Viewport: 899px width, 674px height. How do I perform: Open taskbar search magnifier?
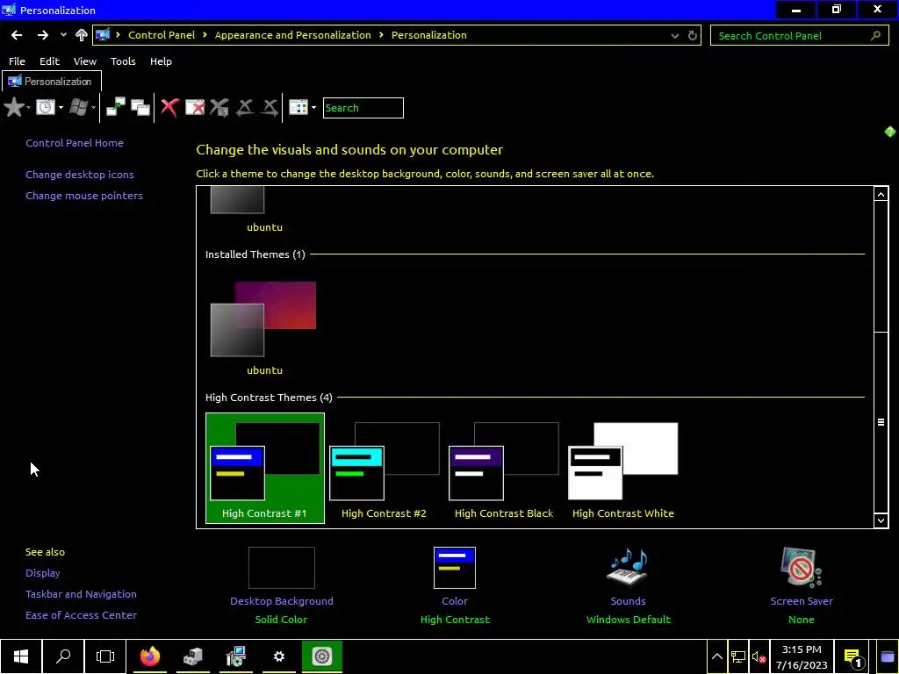(x=63, y=656)
